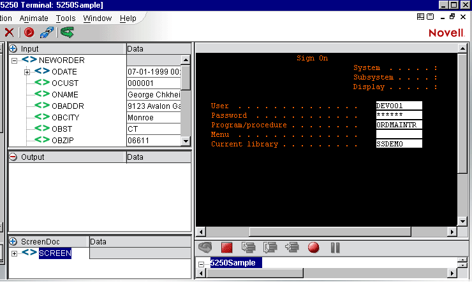
Task: Click the OBZIP data cell 06611
Action: click(154, 140)
